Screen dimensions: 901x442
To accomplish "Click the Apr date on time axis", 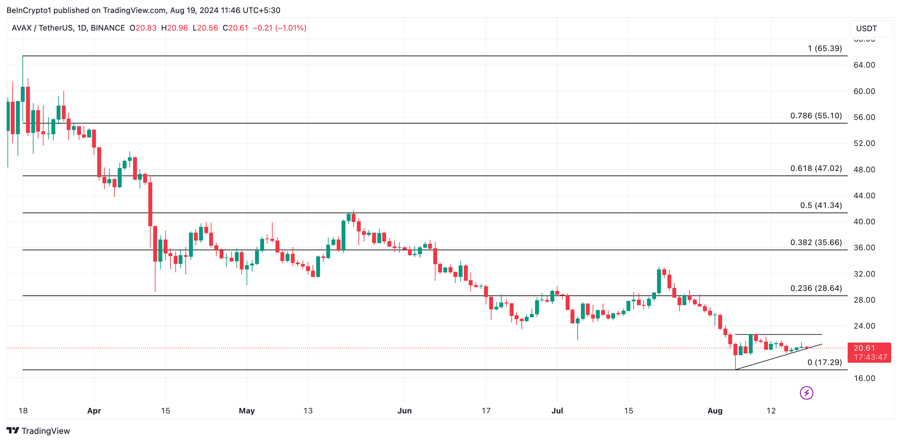I will point(94,410).
